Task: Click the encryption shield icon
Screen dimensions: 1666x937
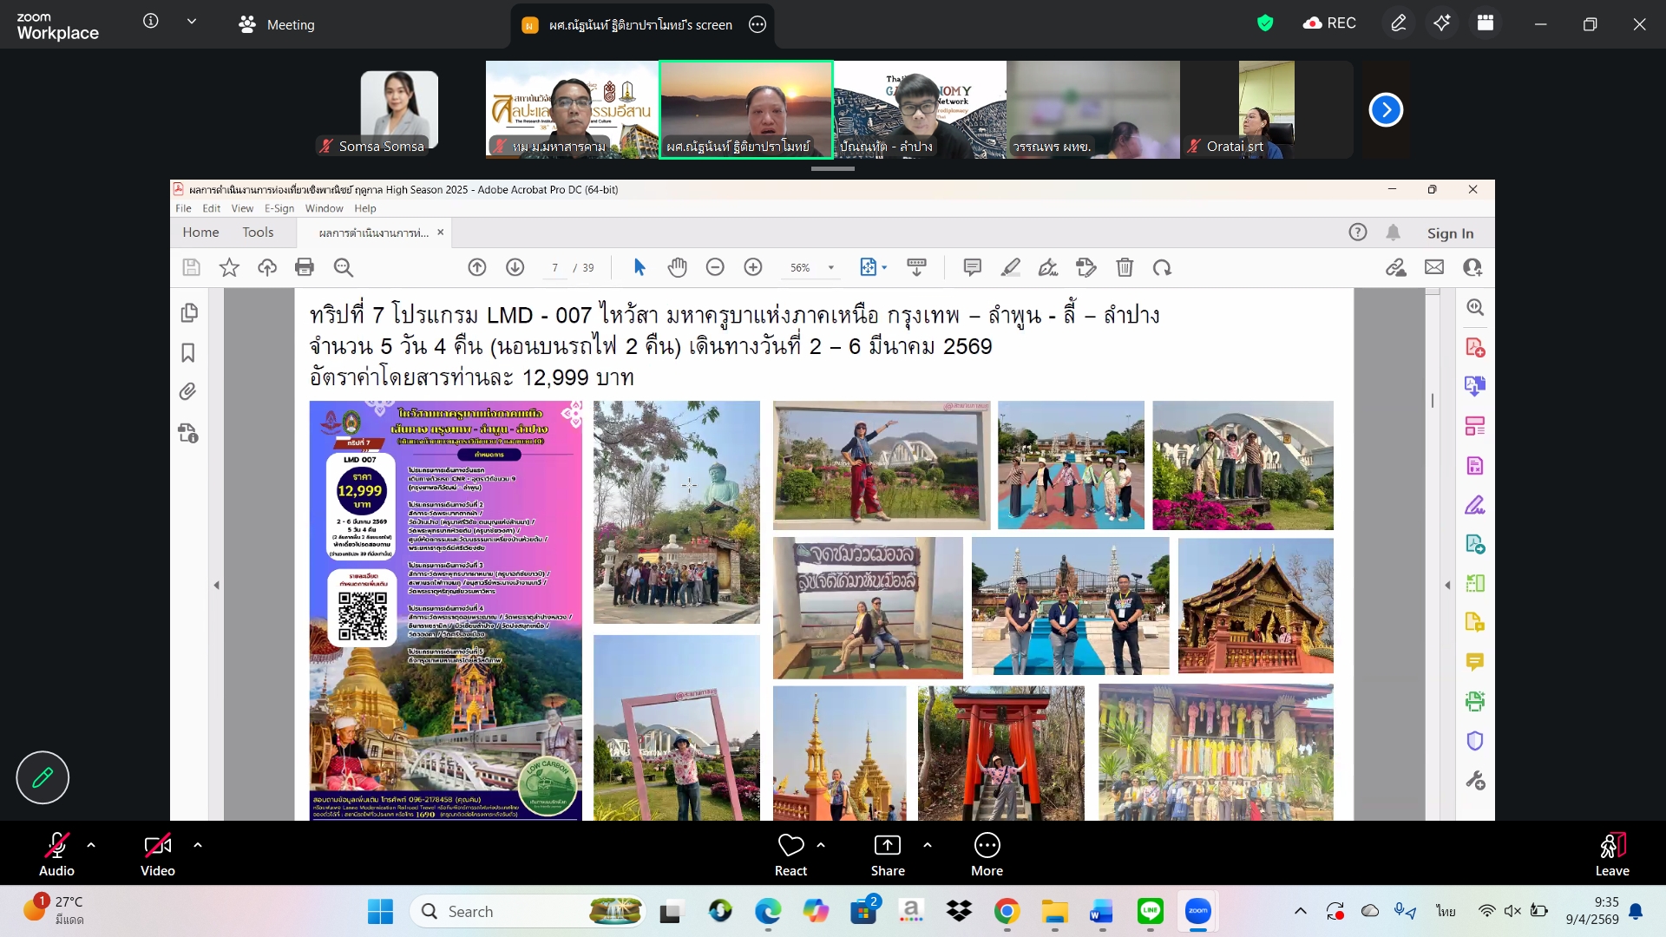Action: [1265, 23]
